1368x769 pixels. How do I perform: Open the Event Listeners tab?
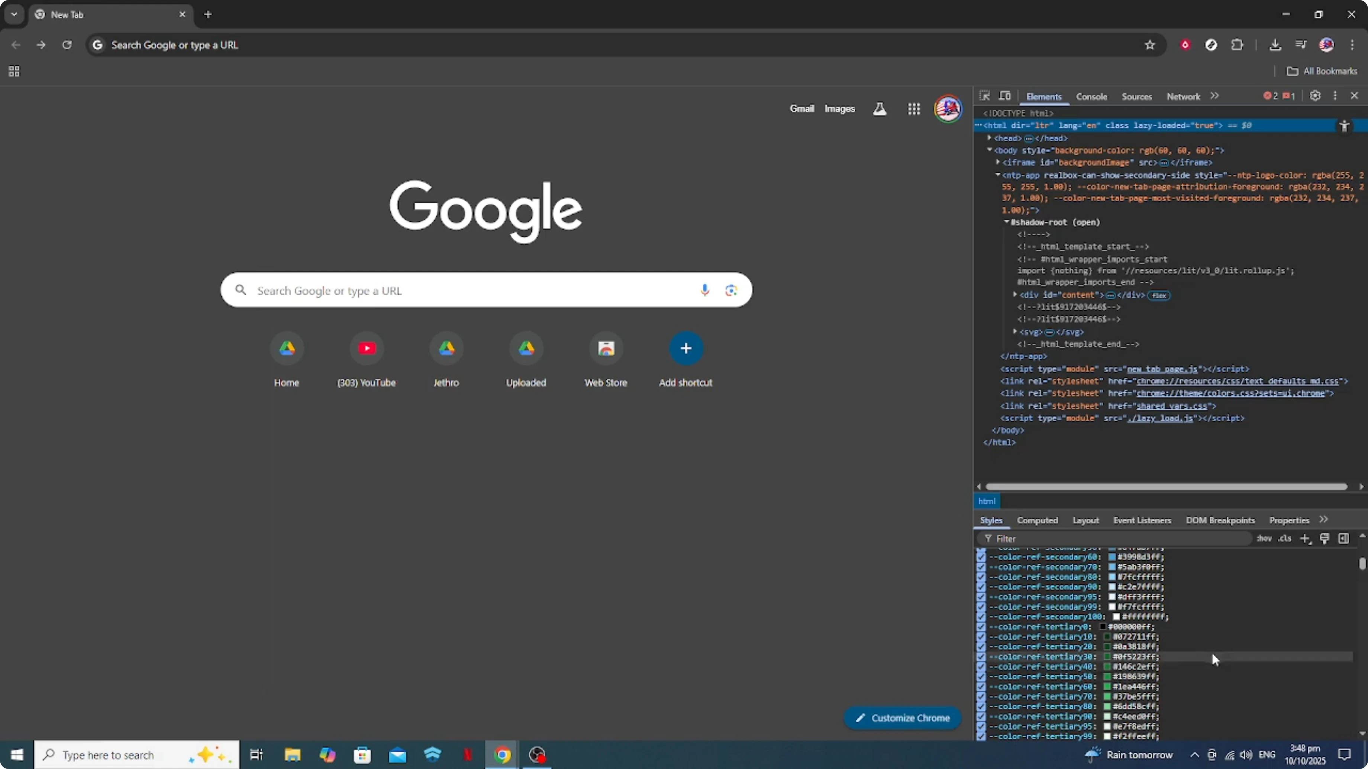click(1142, 520)
